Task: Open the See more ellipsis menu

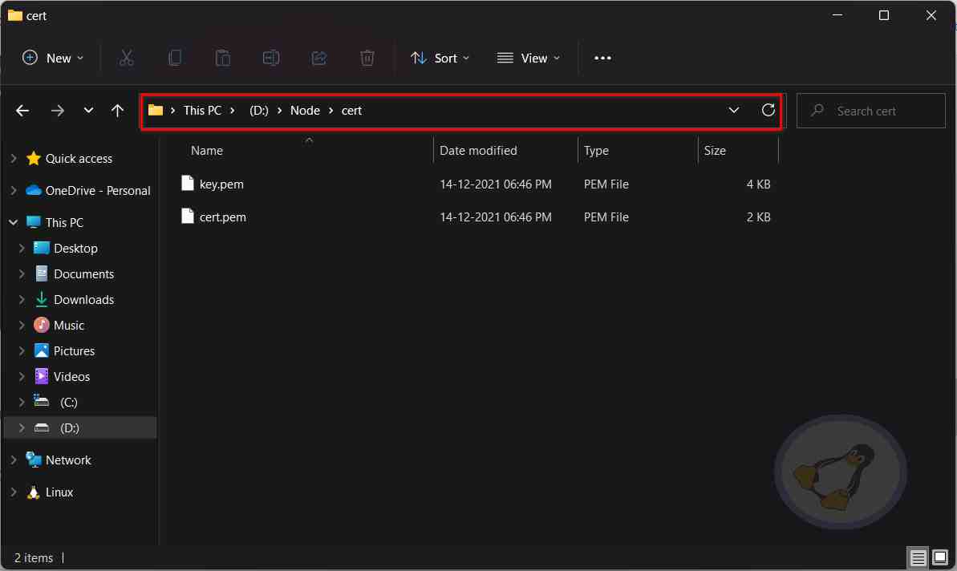Action: (602, 58)
